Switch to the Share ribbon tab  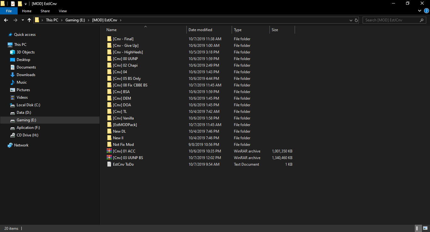[45, 11]
